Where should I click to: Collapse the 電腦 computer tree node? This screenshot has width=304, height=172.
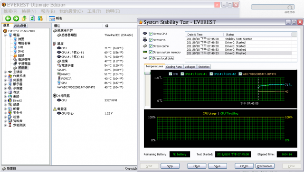point(5,35)
